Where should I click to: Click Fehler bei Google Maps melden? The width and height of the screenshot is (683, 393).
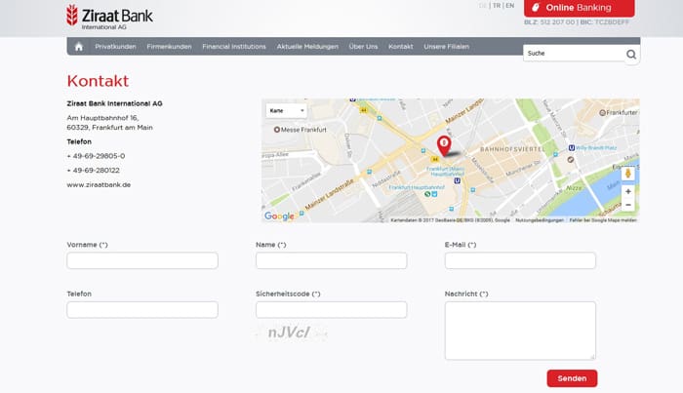click(x=603, y=220)
